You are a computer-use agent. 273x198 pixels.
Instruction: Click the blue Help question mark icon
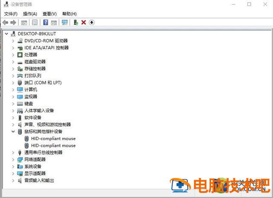[x=45, y=23]
